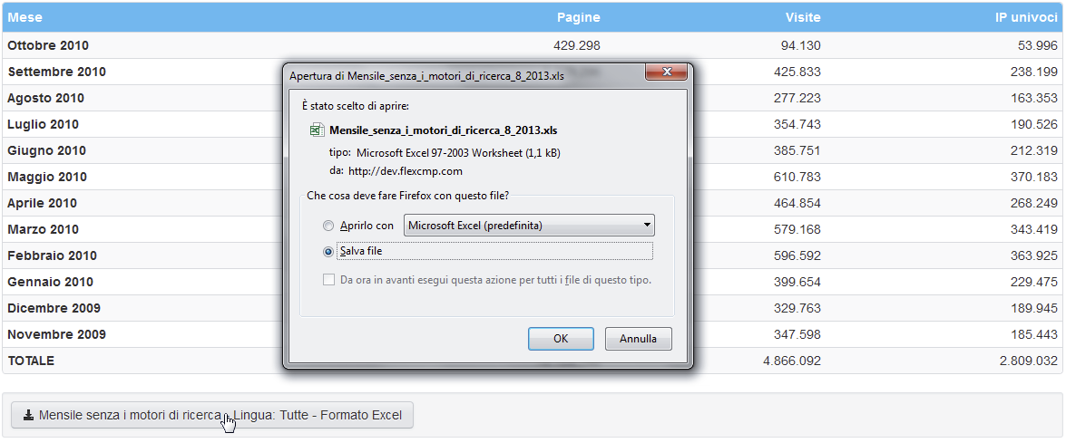This screenshot has height=443, width=1066.
Task: Select the Febbraio 2010 row label
Action: [x=53, y=255]
